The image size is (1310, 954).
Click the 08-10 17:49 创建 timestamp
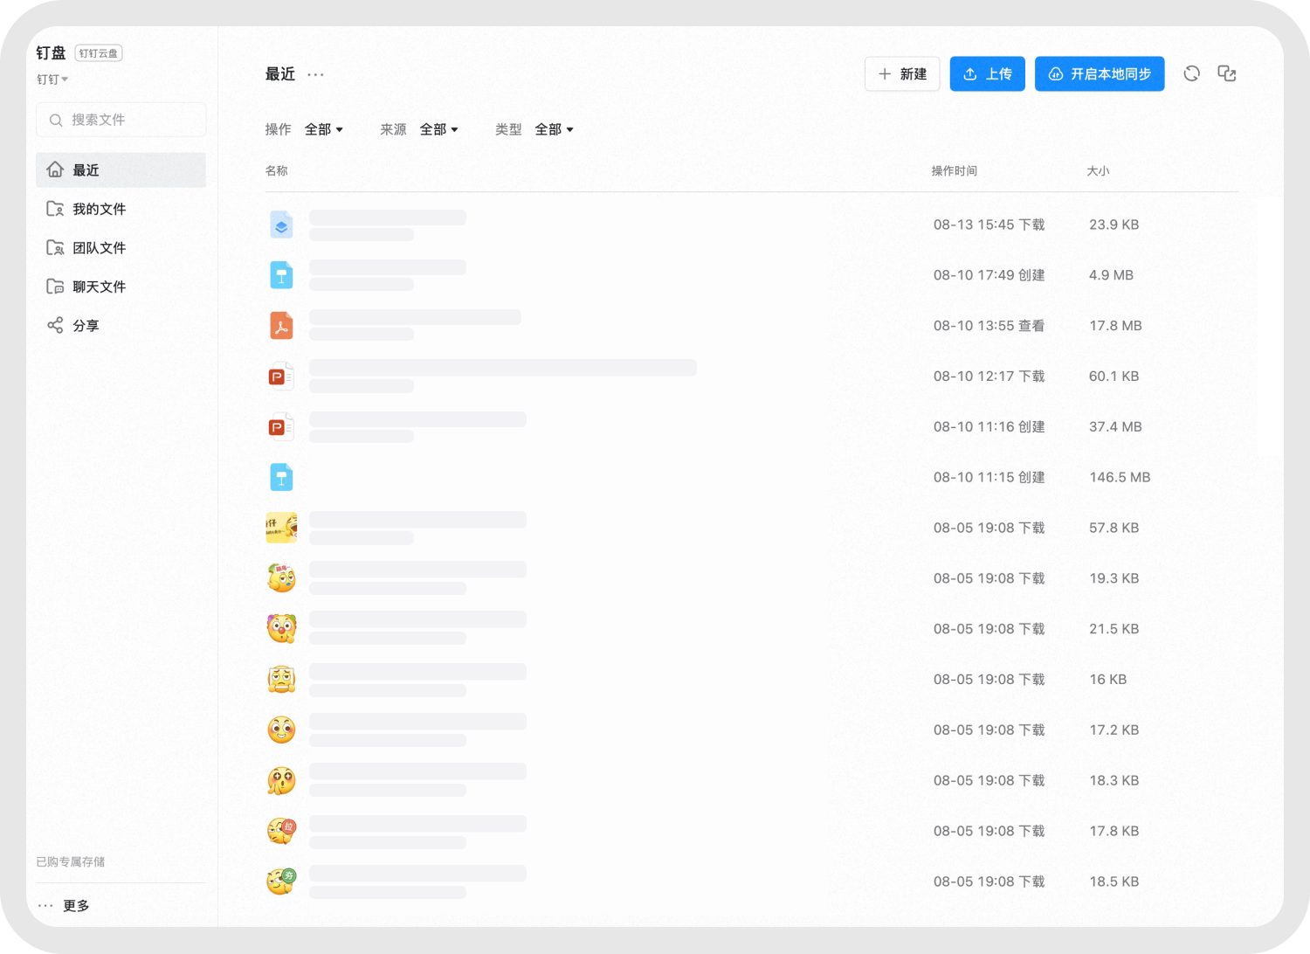(x=989, y=275)
